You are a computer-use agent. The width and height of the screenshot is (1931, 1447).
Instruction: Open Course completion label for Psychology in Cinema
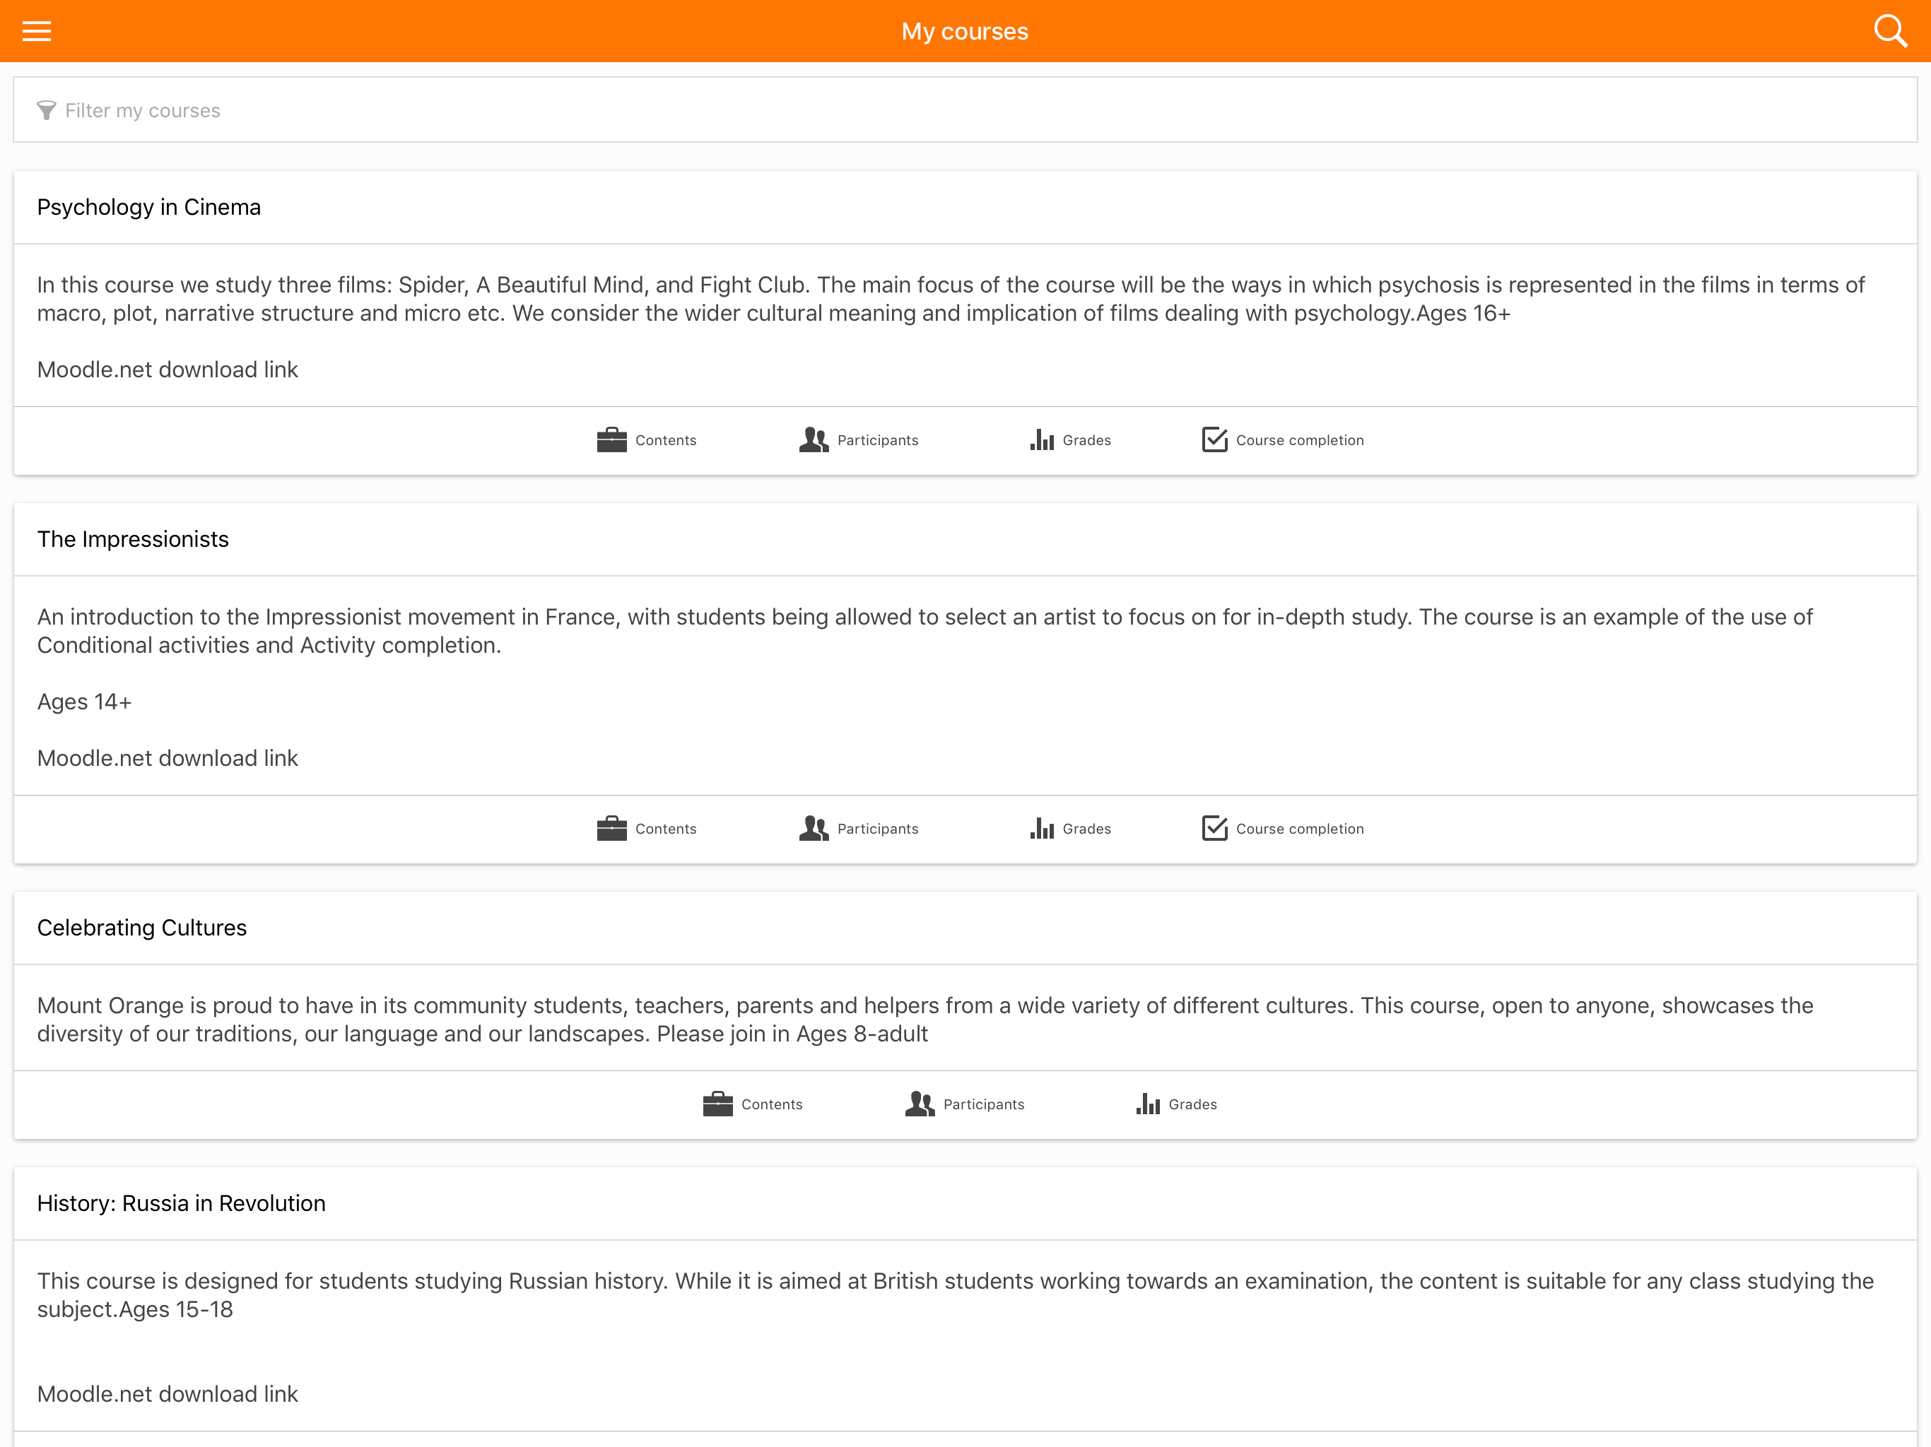[x=1299, y=441]
